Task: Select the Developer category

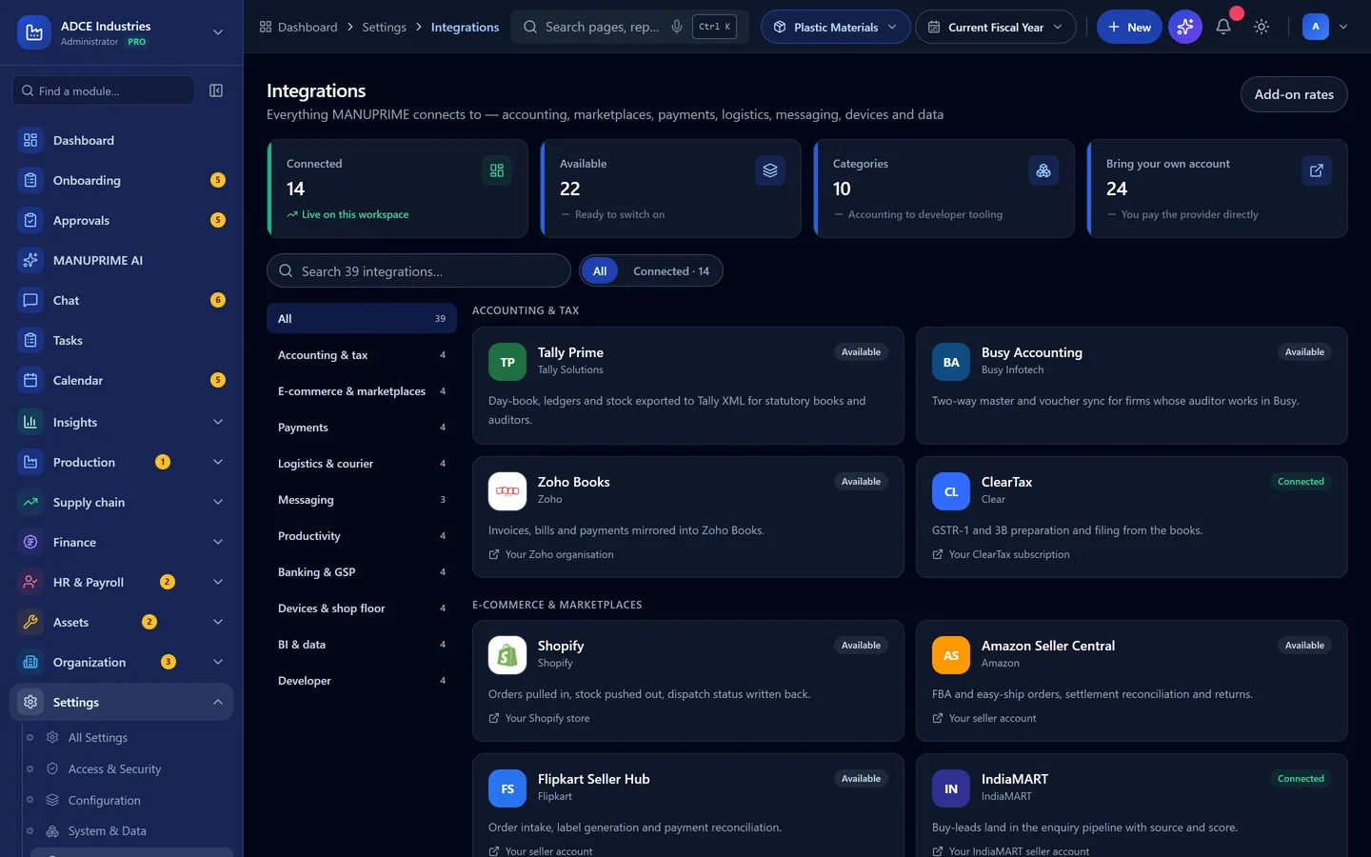Action: [362, 681]
